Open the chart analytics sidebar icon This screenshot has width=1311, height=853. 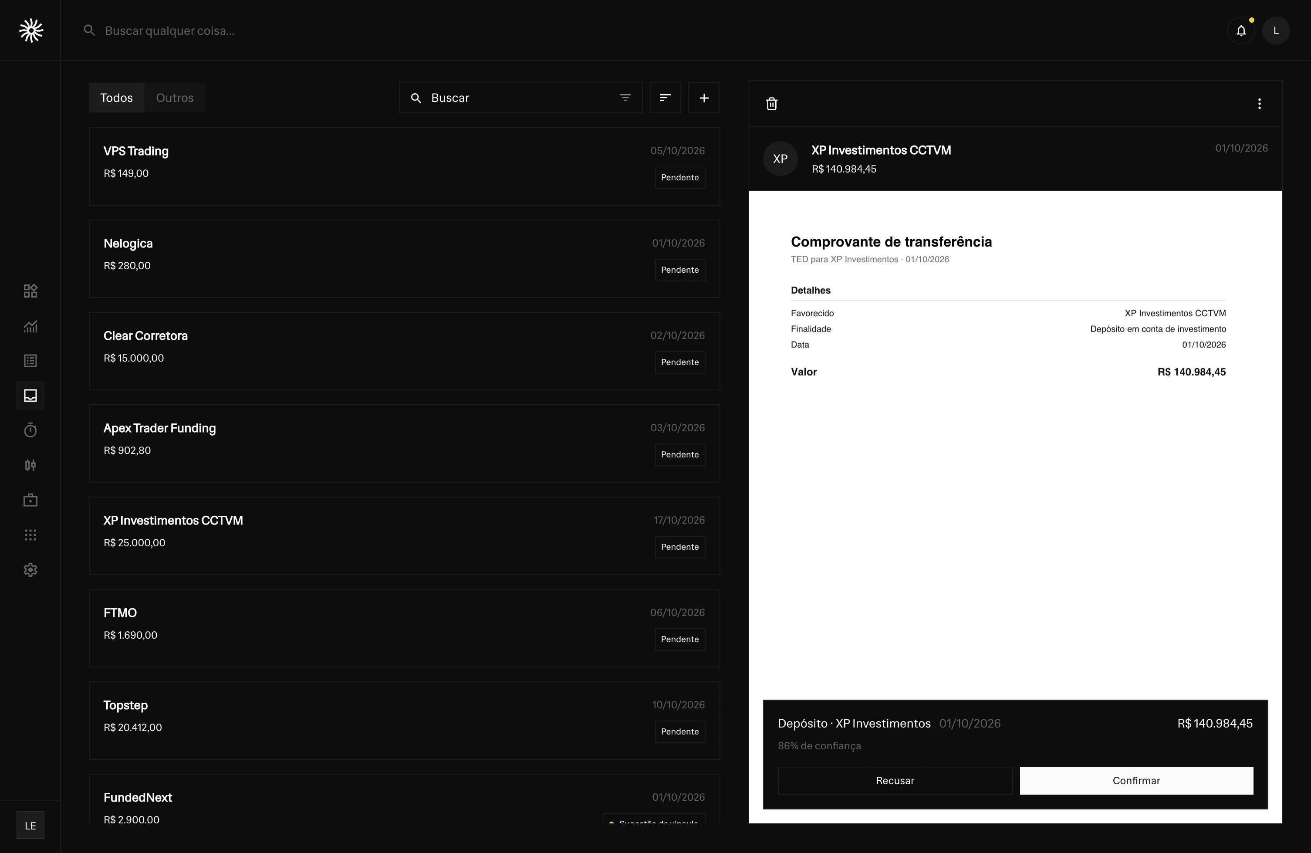coord(30,326)
